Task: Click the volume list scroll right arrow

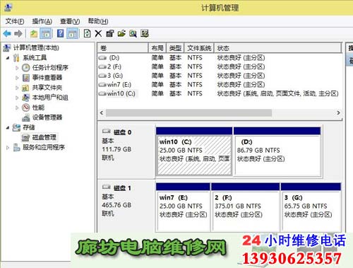Action: 338,112
